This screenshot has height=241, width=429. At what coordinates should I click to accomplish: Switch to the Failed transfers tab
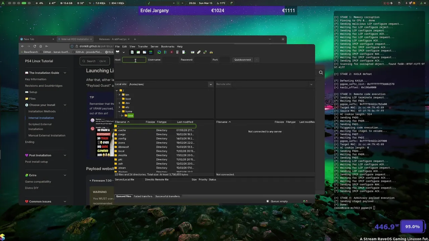tap(143, 196)
